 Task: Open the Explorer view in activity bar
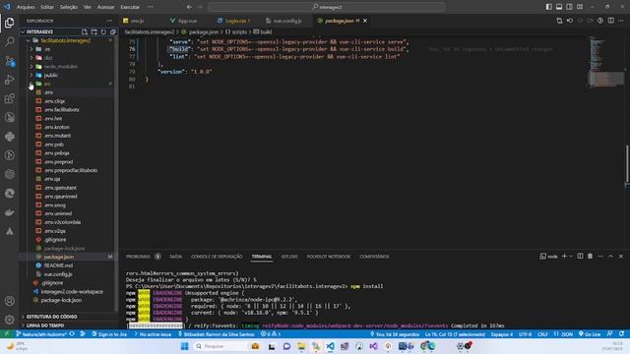point(9,23)
